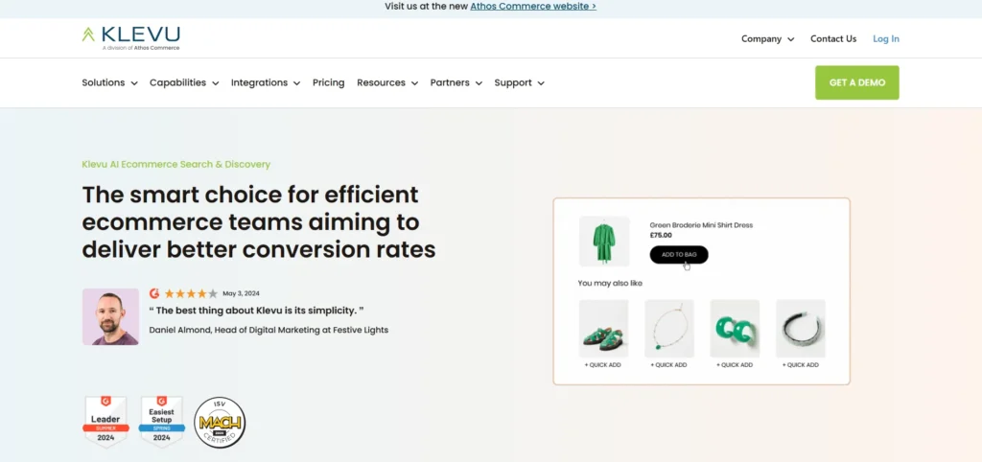Click the £75.00 price text

(x=661, y=236)
